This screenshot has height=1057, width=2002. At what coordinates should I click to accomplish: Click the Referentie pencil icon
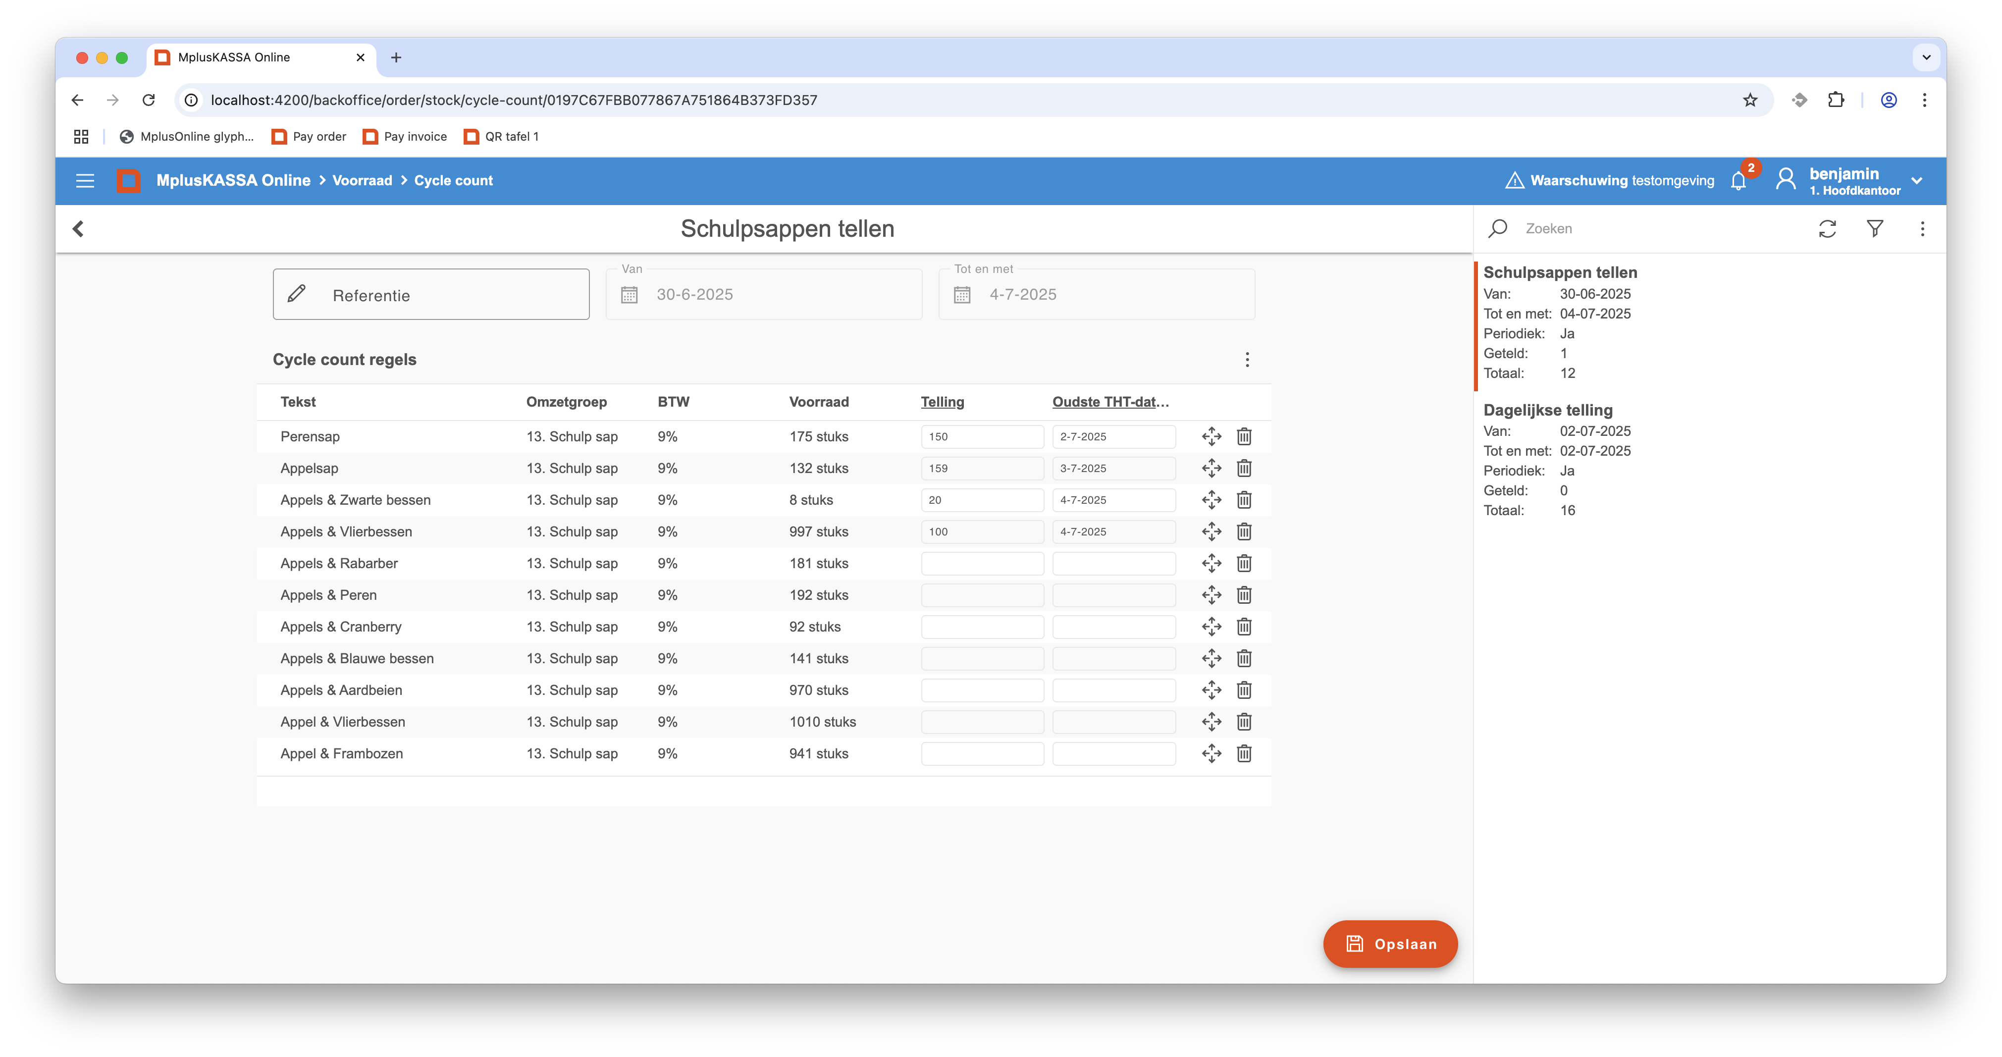296,294
